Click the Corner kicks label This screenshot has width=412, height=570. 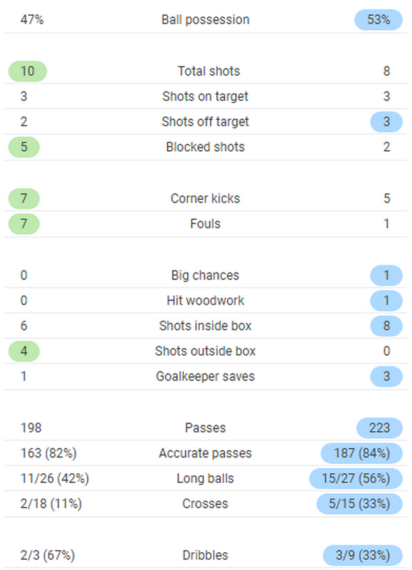click(x=205, y=198)
